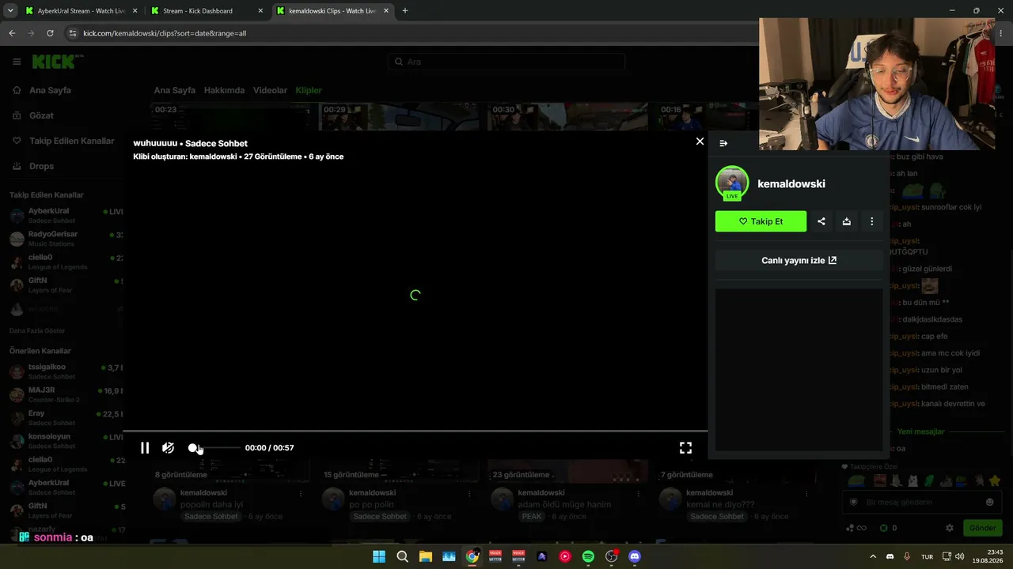Open the 'adam öldü müge hanim' clip title
This screenshot has width=1013, height=569.
564,504
